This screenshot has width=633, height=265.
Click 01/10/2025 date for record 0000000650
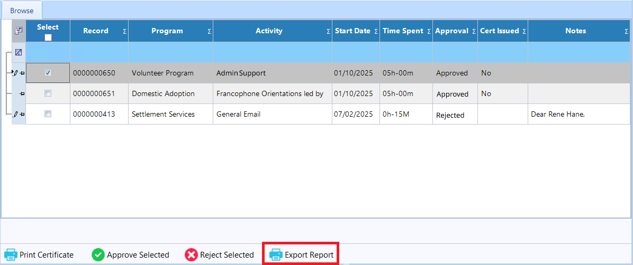pos(356,73)
